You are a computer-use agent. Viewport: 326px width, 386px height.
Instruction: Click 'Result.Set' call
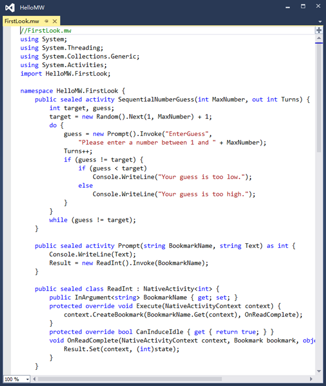(x=82, y=349)
